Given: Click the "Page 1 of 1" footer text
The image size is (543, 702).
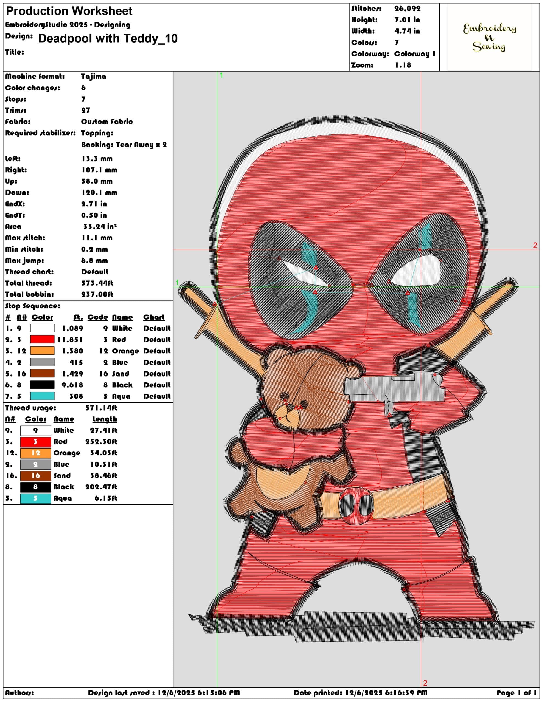Looking at the screenshot, I should point(516,693).
